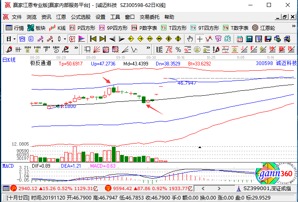Open the 工具 menu

click(115, 17)
